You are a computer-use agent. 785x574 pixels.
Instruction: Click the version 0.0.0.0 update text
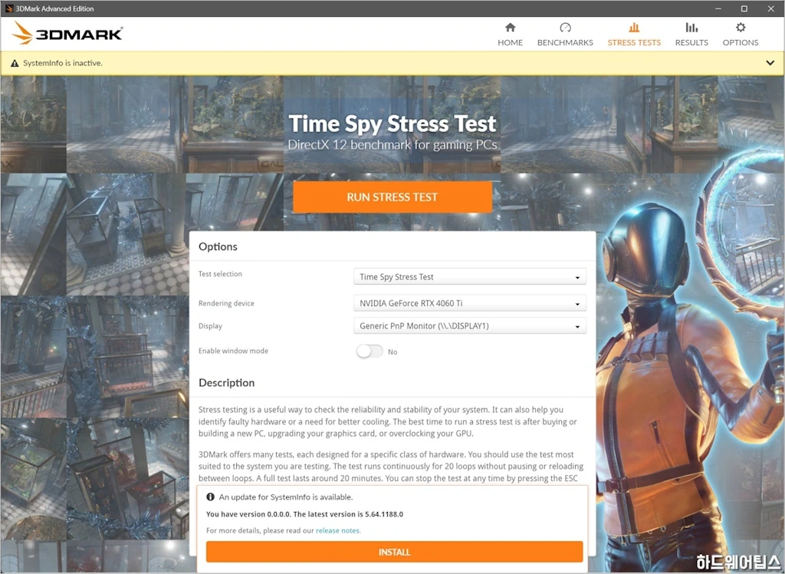coord(304,514)
